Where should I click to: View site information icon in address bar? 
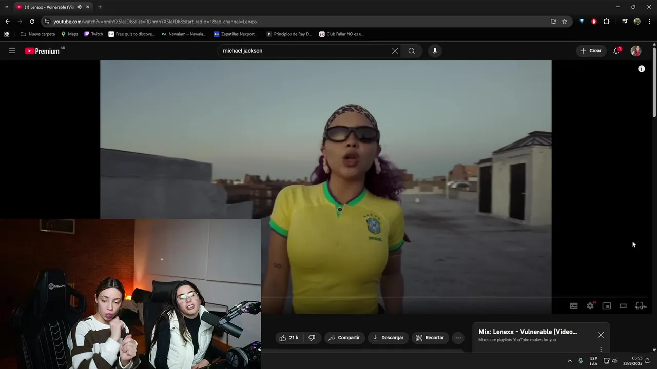pos(47,22)
